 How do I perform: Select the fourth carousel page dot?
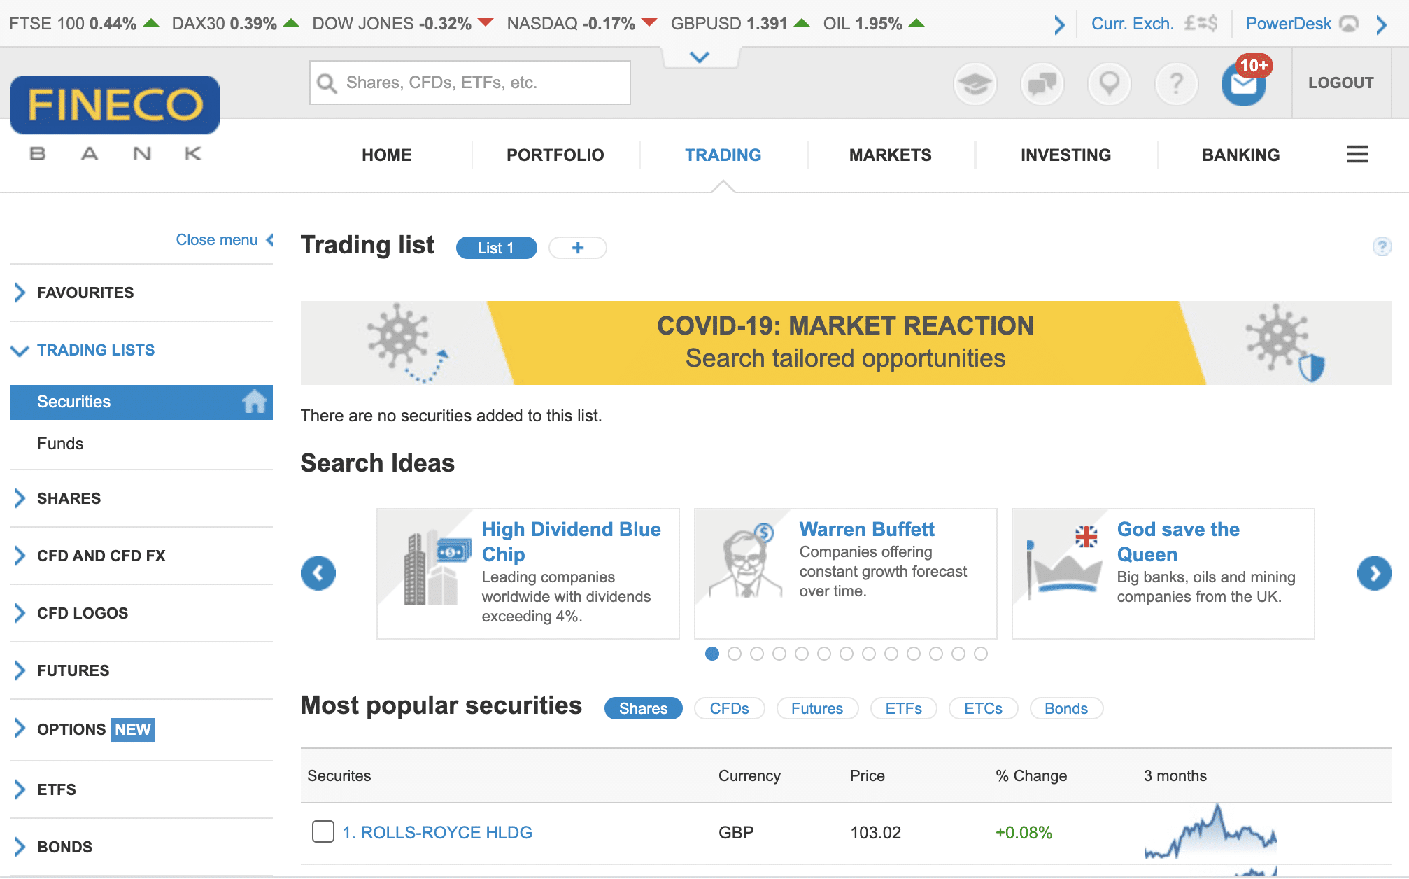click(x=779, y=654)
